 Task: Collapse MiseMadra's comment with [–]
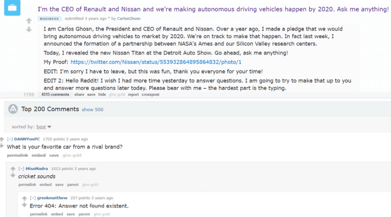21,168
